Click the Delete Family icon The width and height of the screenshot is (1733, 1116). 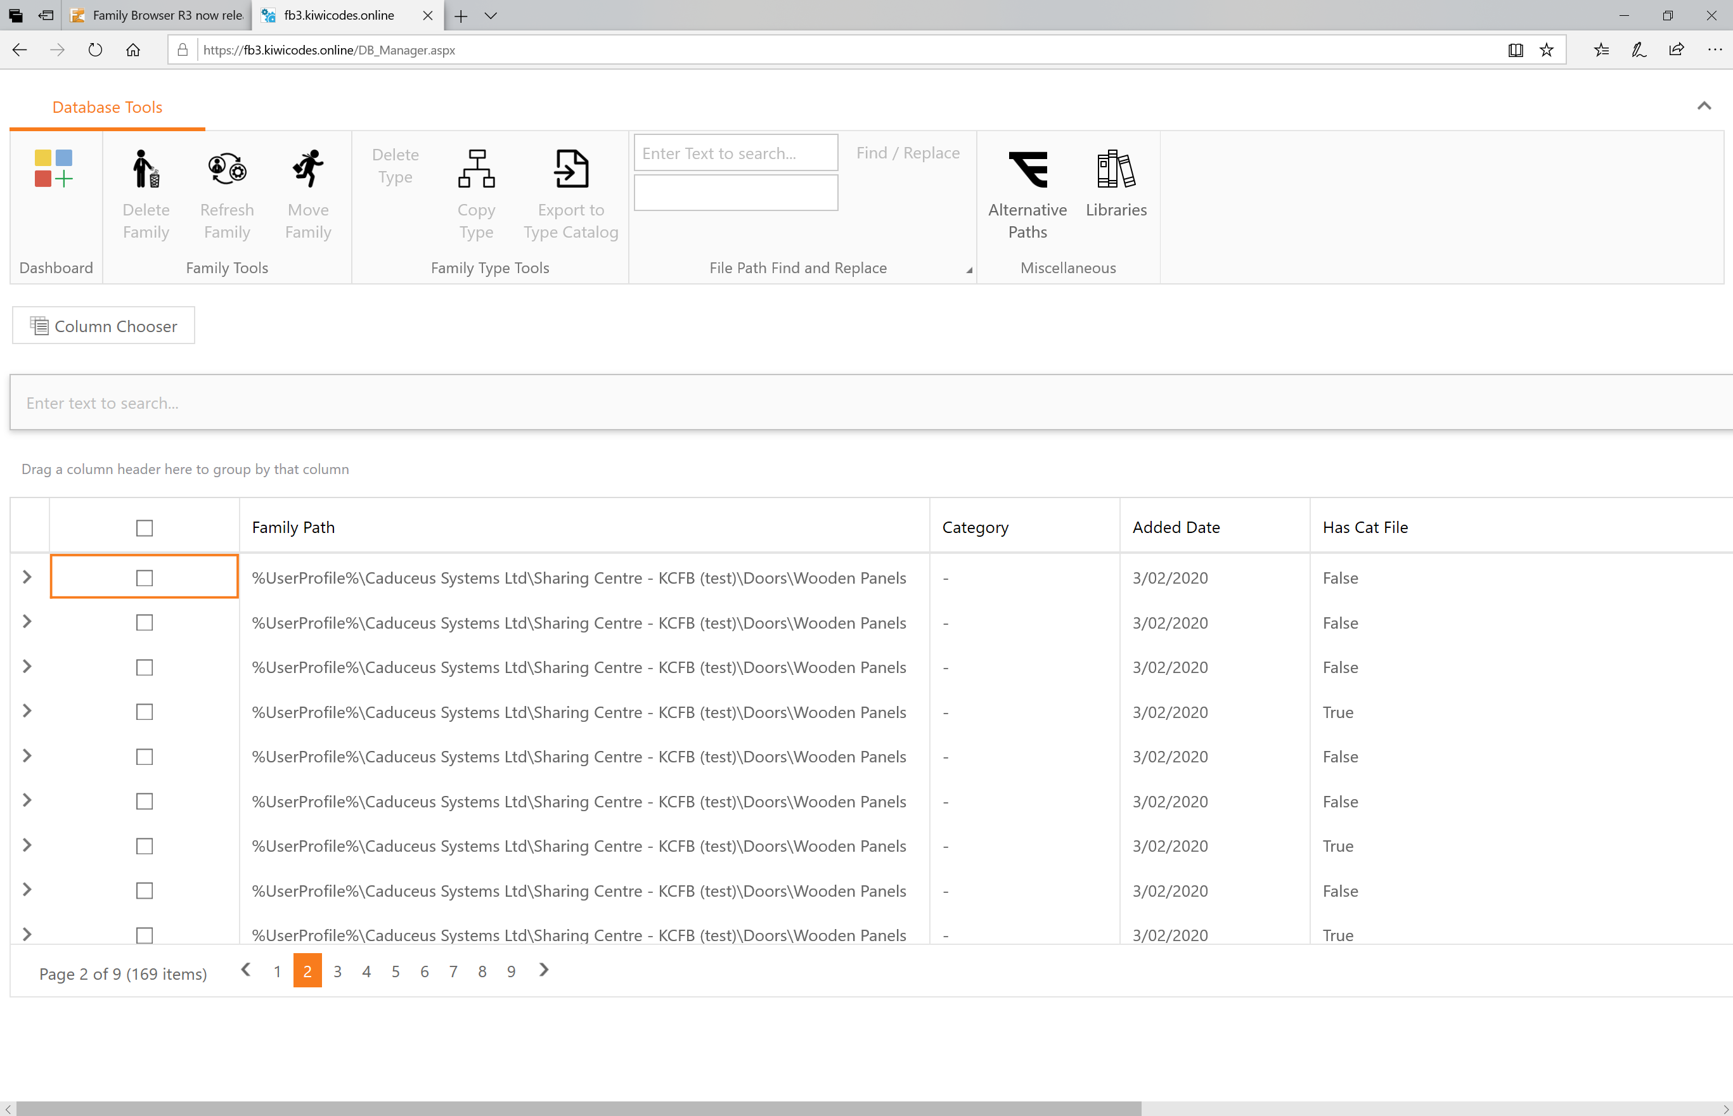[x=146, y=169]
